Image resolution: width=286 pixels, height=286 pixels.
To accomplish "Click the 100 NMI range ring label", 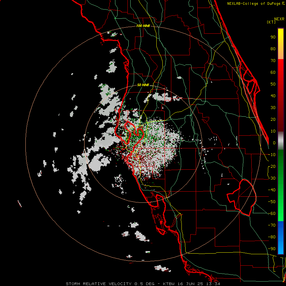I will pyautogui.click(x=143, y=26).
